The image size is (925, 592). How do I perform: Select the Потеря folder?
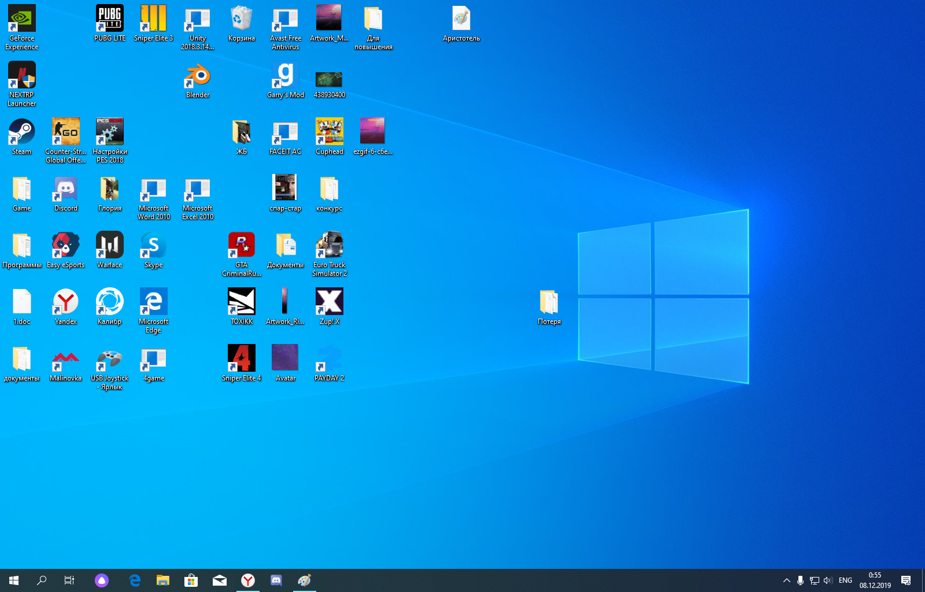tap(549, 306)
